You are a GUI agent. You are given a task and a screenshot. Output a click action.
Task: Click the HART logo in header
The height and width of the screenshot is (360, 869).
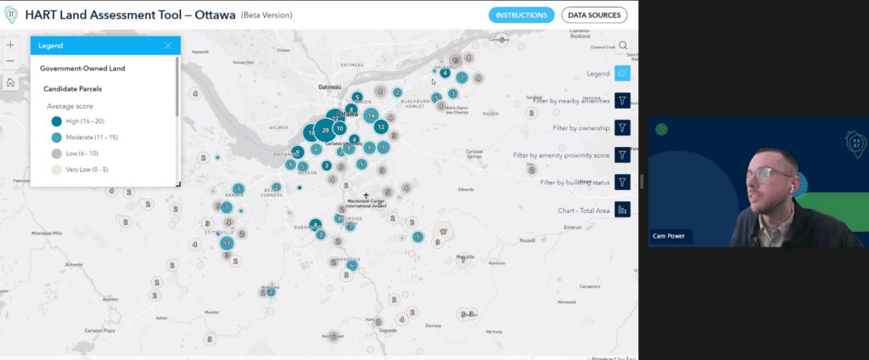pyautogui.click(x=11, y=15)
